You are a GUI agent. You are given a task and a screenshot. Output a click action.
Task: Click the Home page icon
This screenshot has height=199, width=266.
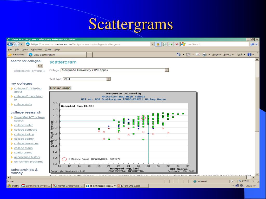coord(179,54)
